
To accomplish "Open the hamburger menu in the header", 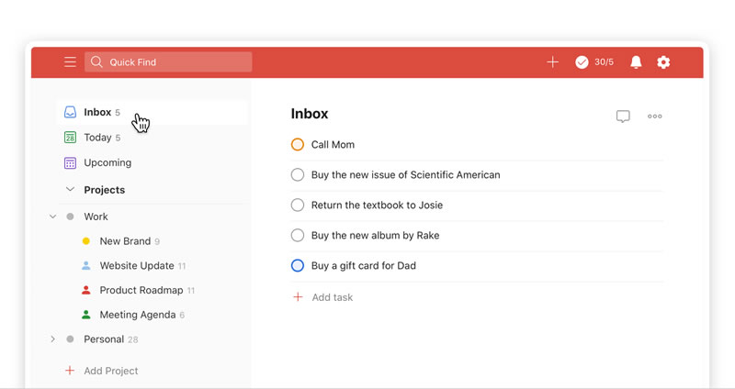I will coord(70,62).
